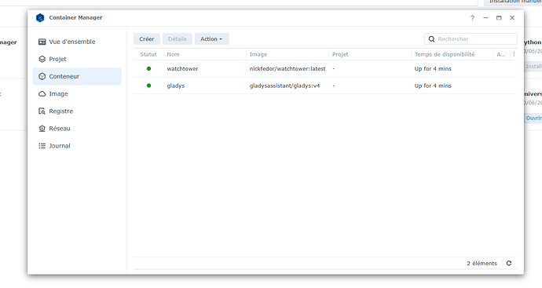Open the help question mark icon
Viewport: 542px width, 288px height.
[473, 18]
